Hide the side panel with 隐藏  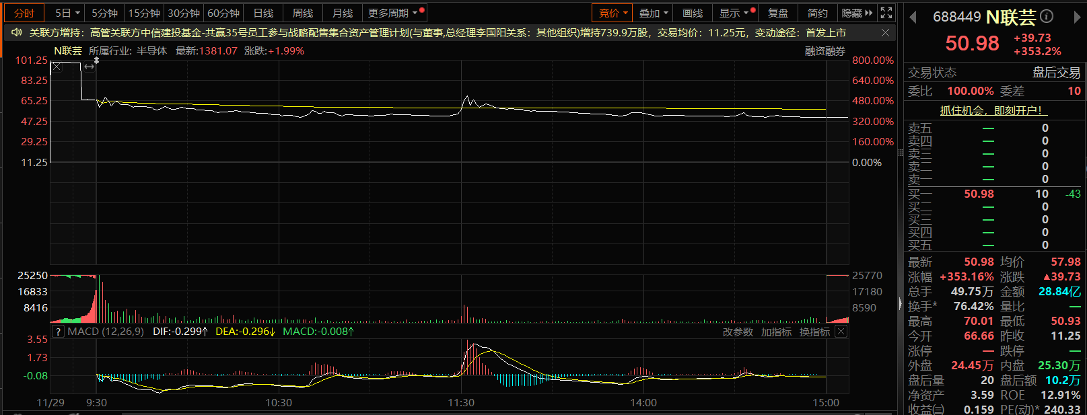click(x=856, y=13)
